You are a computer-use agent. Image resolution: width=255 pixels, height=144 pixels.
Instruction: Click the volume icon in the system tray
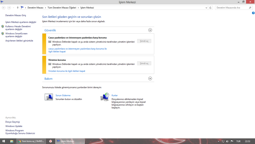point(227,141)
